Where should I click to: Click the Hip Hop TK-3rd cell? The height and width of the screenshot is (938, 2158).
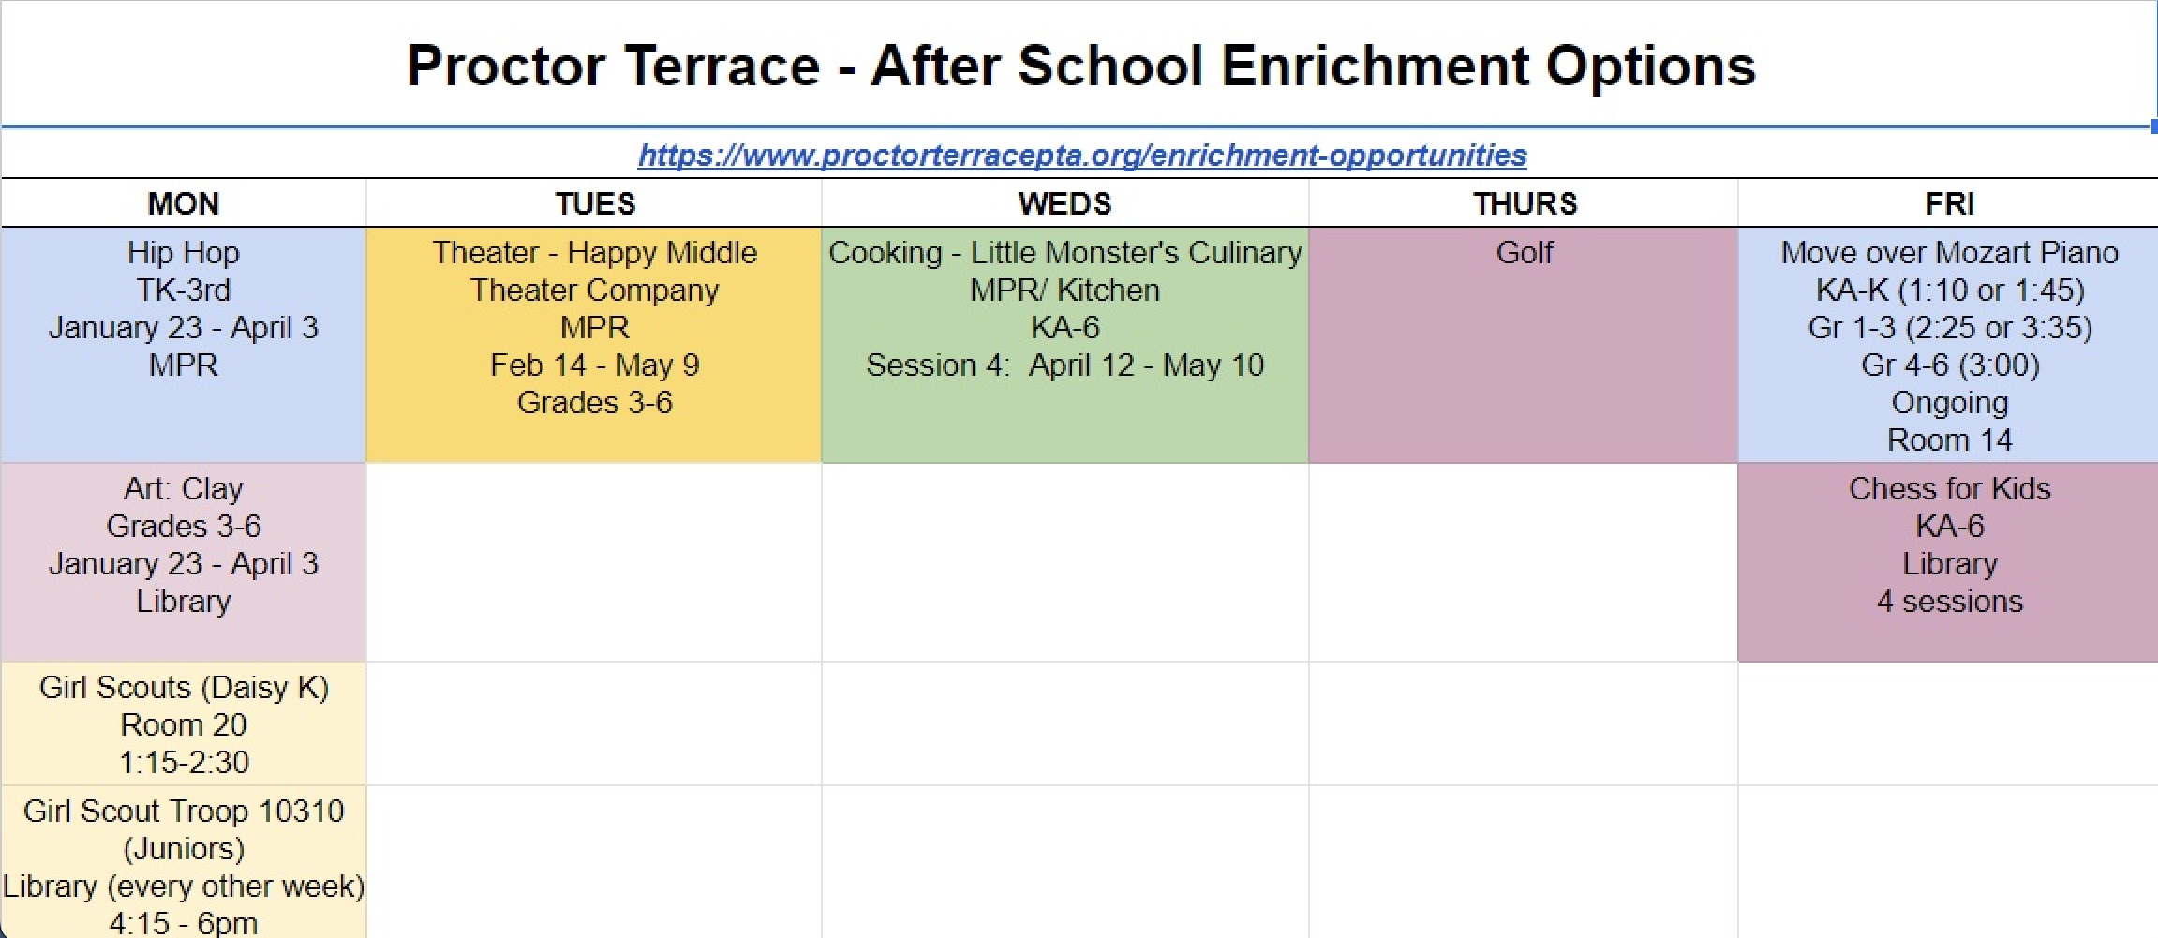(x=184, y=345)
